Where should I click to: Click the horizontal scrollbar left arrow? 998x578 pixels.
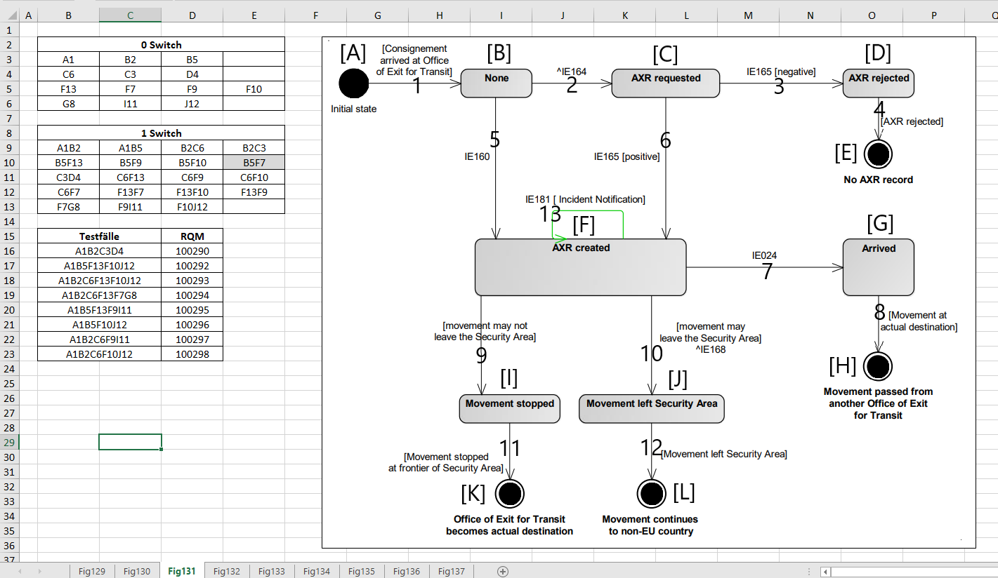826,572
